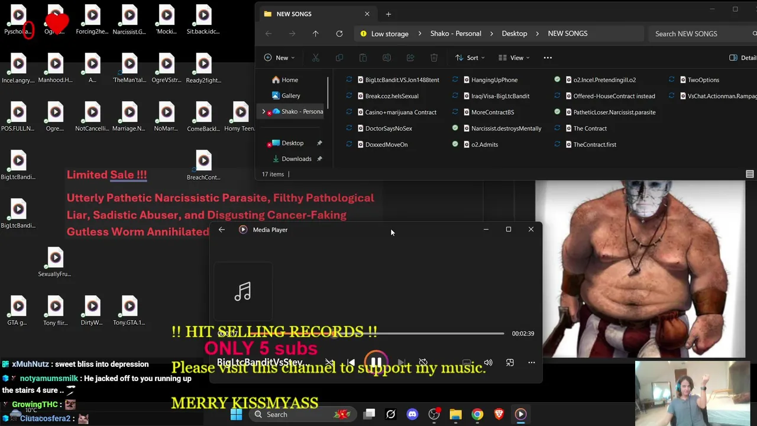Go back in File Explorer
The width and height of the screenshot is (757, 426).
[268, 34]
